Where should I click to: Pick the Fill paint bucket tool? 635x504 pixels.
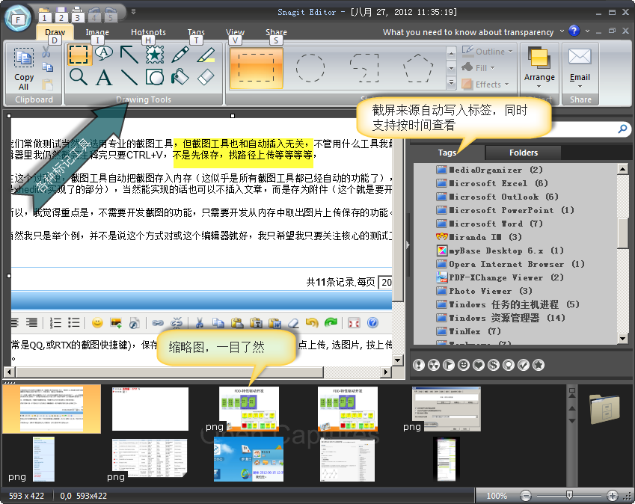click(180, 76)
